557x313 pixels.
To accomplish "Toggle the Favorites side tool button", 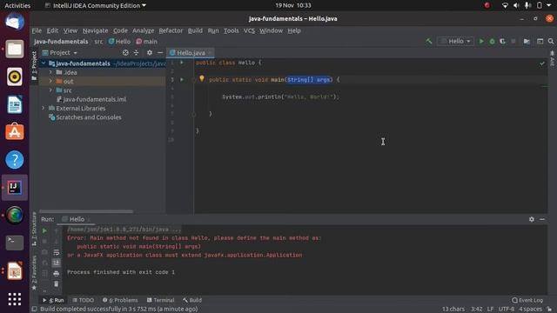I will pyautogui.click(x=34, y=272).
